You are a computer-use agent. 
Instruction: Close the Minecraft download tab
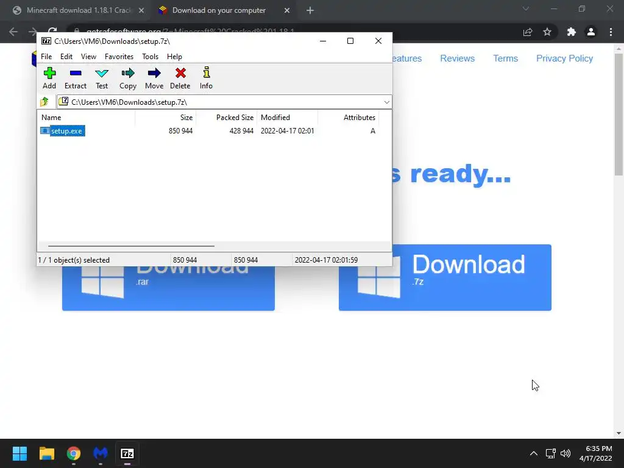141,11
